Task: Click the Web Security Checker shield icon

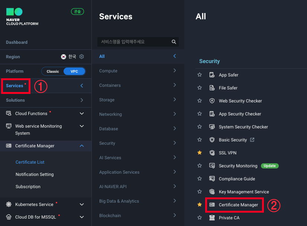Action: (212, 101)
